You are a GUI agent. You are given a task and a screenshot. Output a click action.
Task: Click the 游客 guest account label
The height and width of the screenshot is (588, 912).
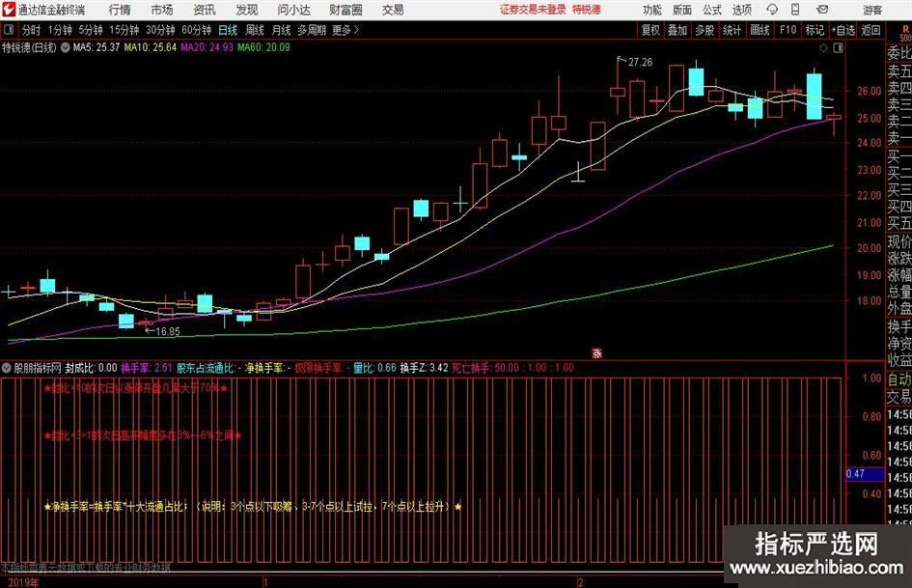click(872, 10)
